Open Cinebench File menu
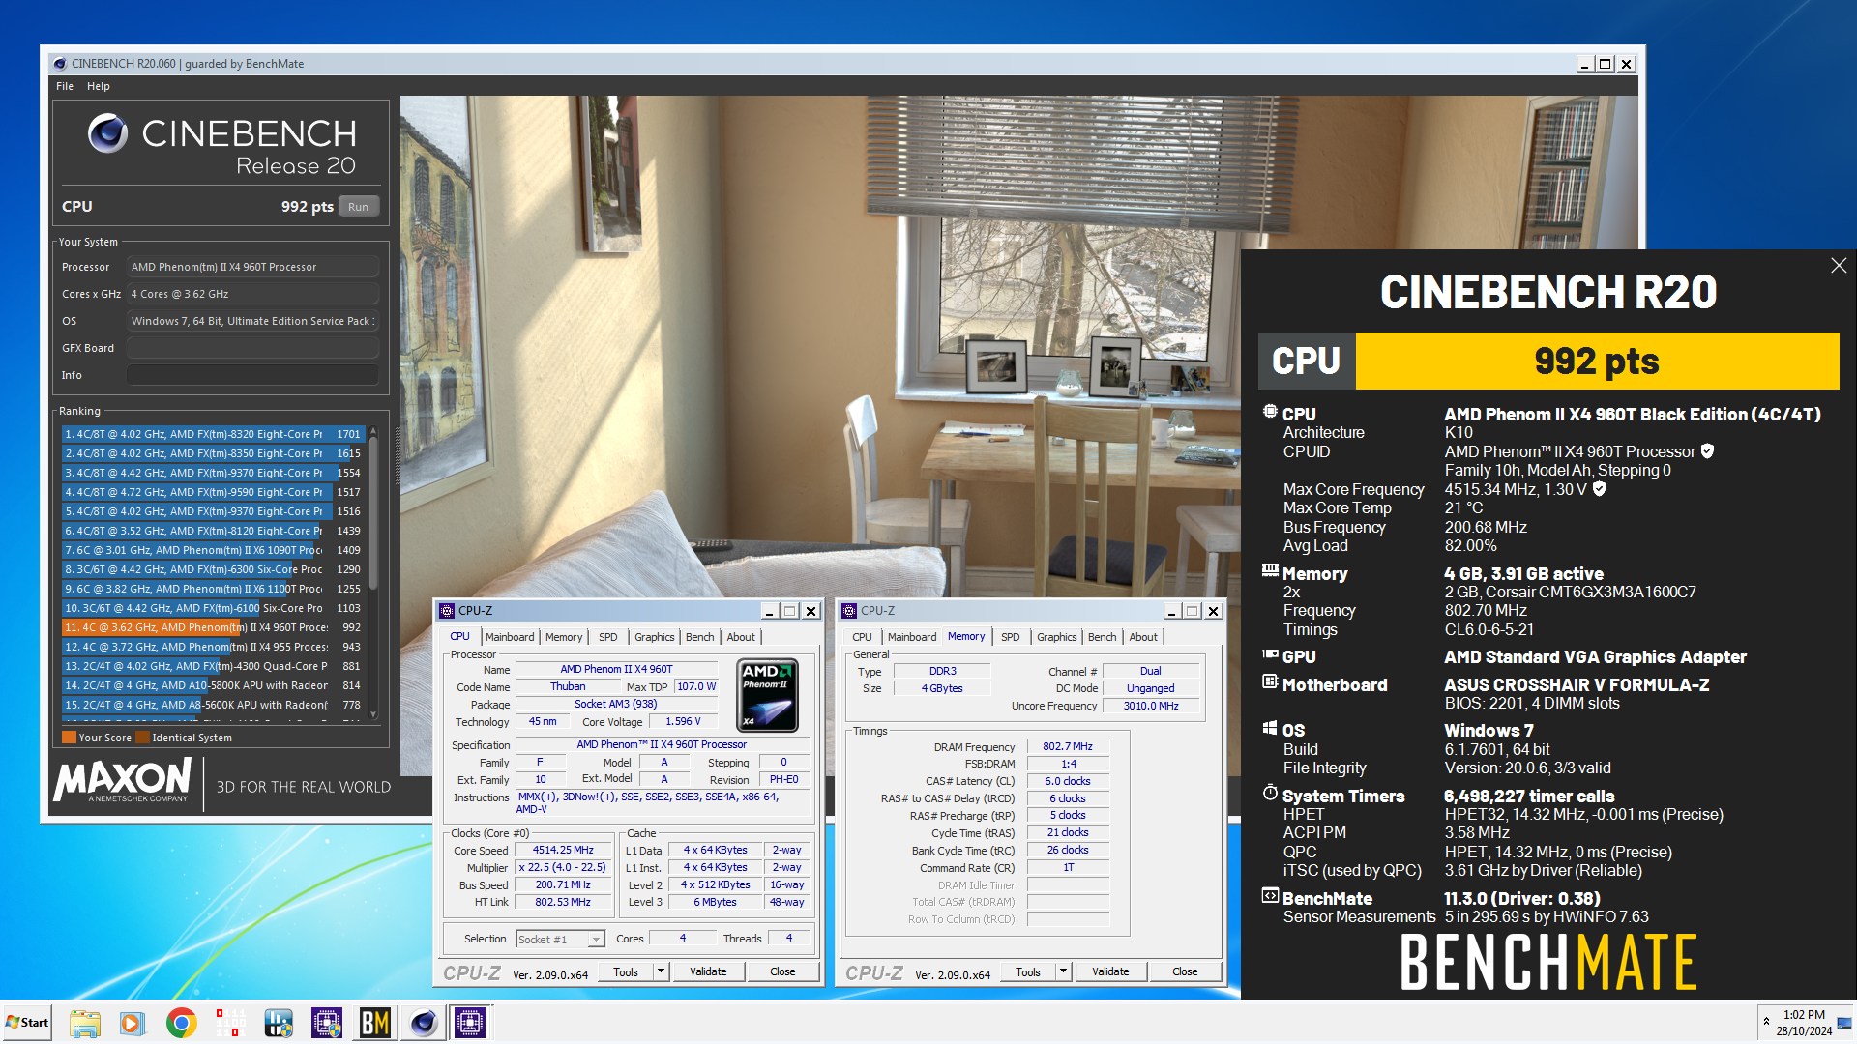1857x1044 pixels. coord(65,86)
